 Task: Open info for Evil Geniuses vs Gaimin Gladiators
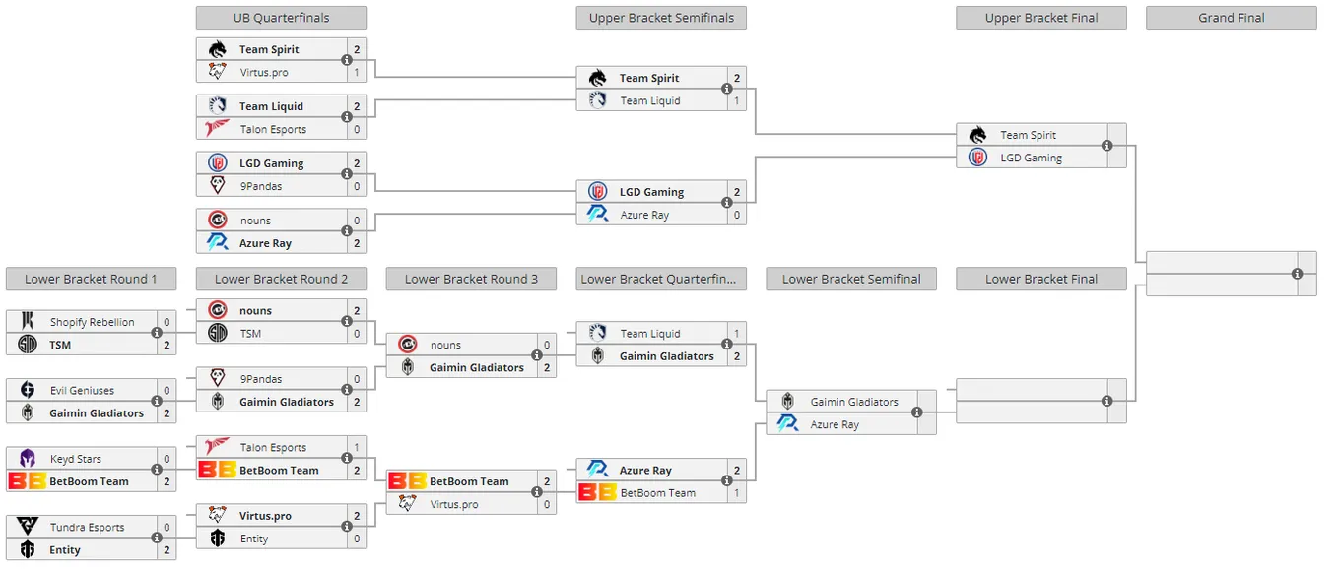click(x=157, y=402)
